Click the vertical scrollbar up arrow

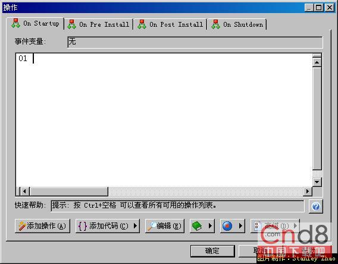pyautogui.click(x=317, y=62)
